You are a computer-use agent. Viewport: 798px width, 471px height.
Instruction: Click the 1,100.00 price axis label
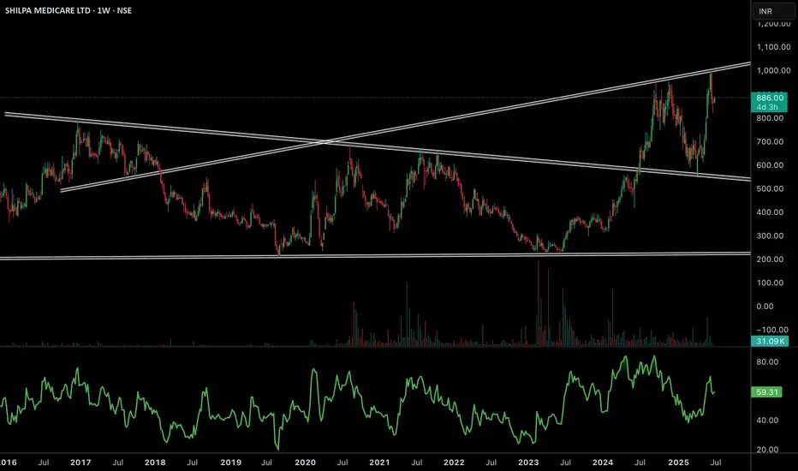(x=773, y=47)
